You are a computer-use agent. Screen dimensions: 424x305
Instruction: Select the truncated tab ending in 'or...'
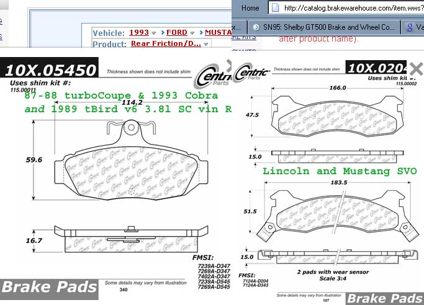[x=239, y=27]
